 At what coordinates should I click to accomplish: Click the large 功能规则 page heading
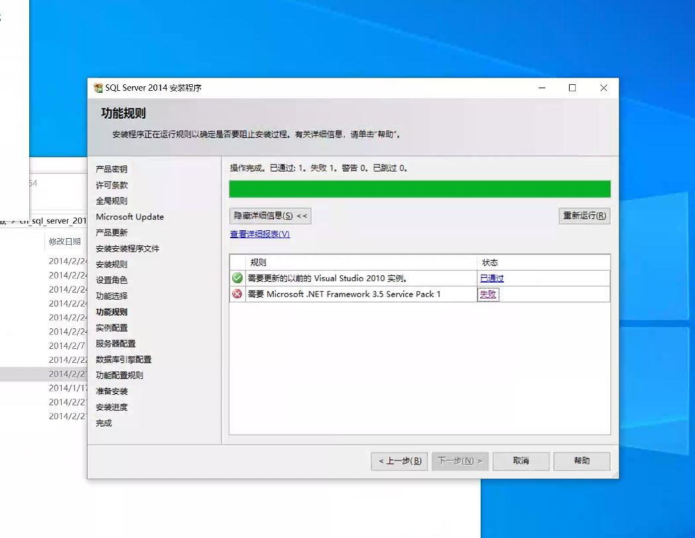(123, 113)
